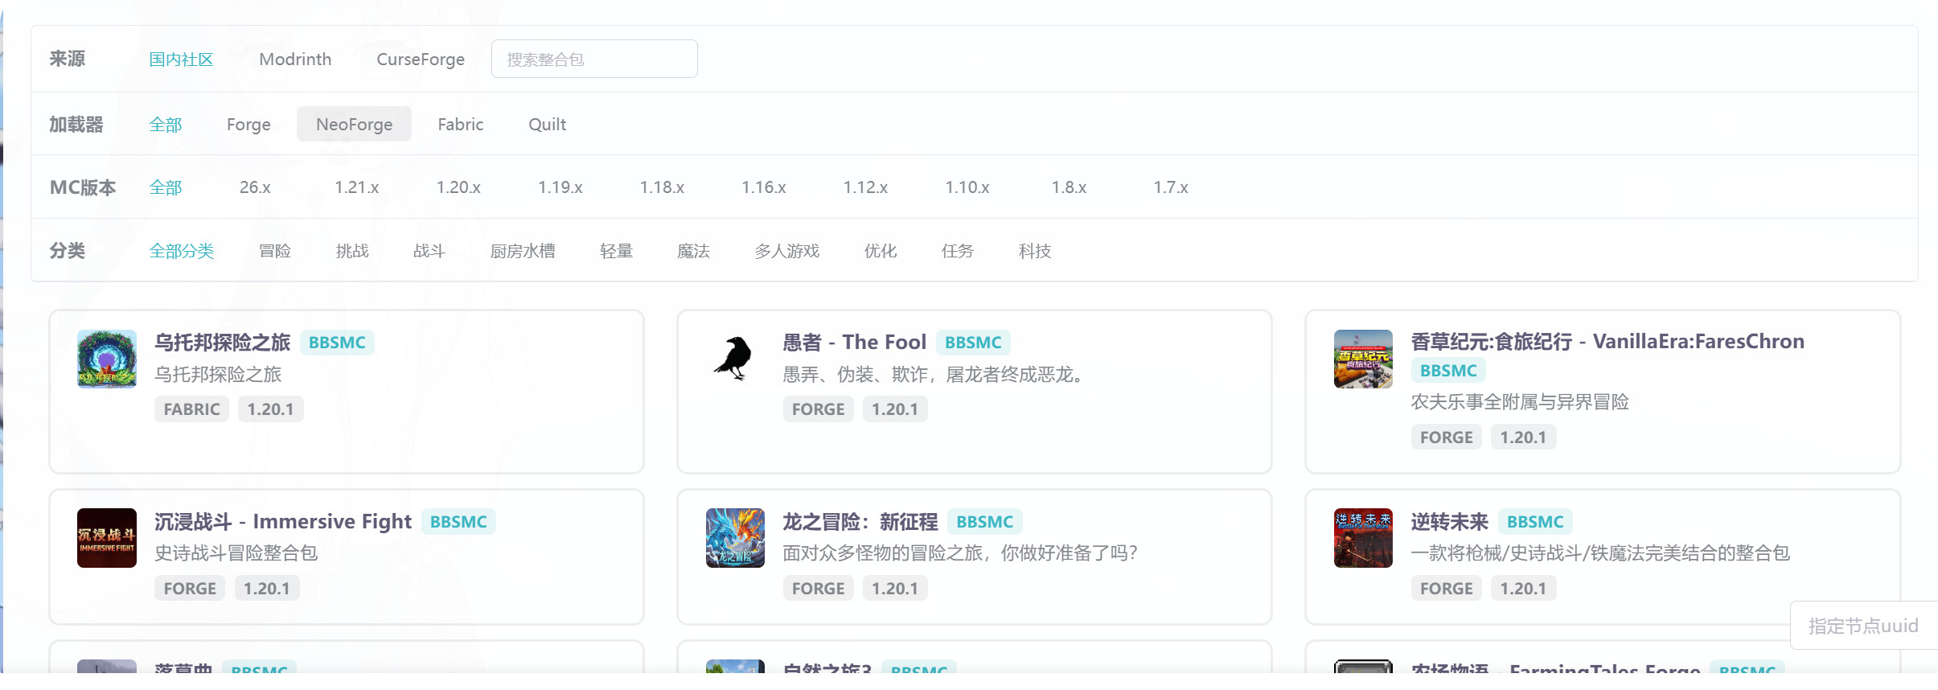This screenshot has width=1938, height=690.
Task: Click the BBSMC tag on 香草纪元:食旅纪行
Action: tap(1448, 371)
